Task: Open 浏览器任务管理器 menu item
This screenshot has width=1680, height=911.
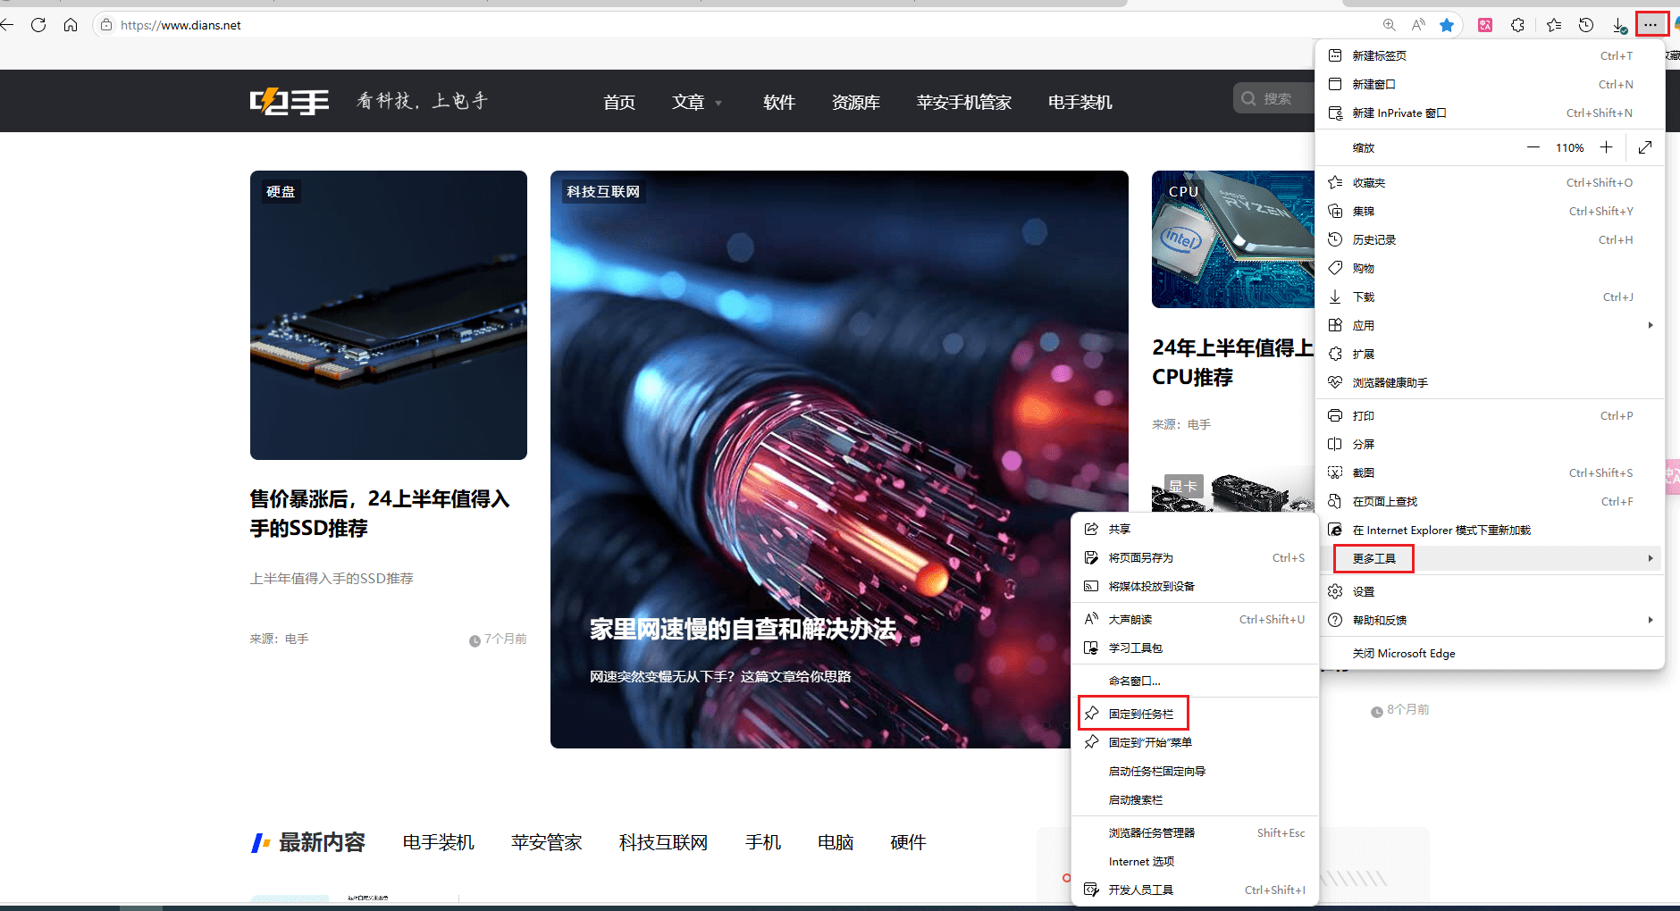Action: coord(1152,832)
